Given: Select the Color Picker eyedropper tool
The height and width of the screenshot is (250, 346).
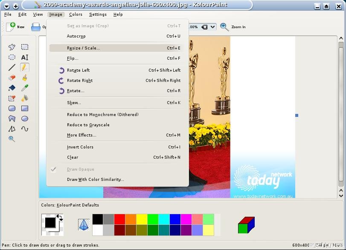Looking at the screenshot, I should [x=25, y=88].
